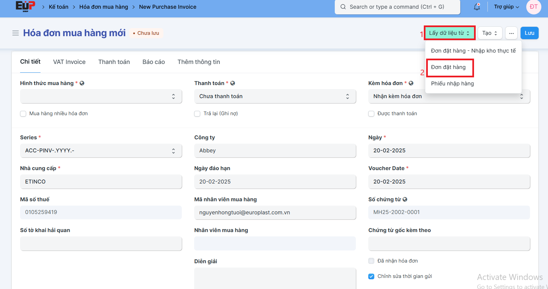Viewport: 548px width, 289px height.
Task: Expand the Series ACC-PINV dropdown
Action: (x=101, y=151)
